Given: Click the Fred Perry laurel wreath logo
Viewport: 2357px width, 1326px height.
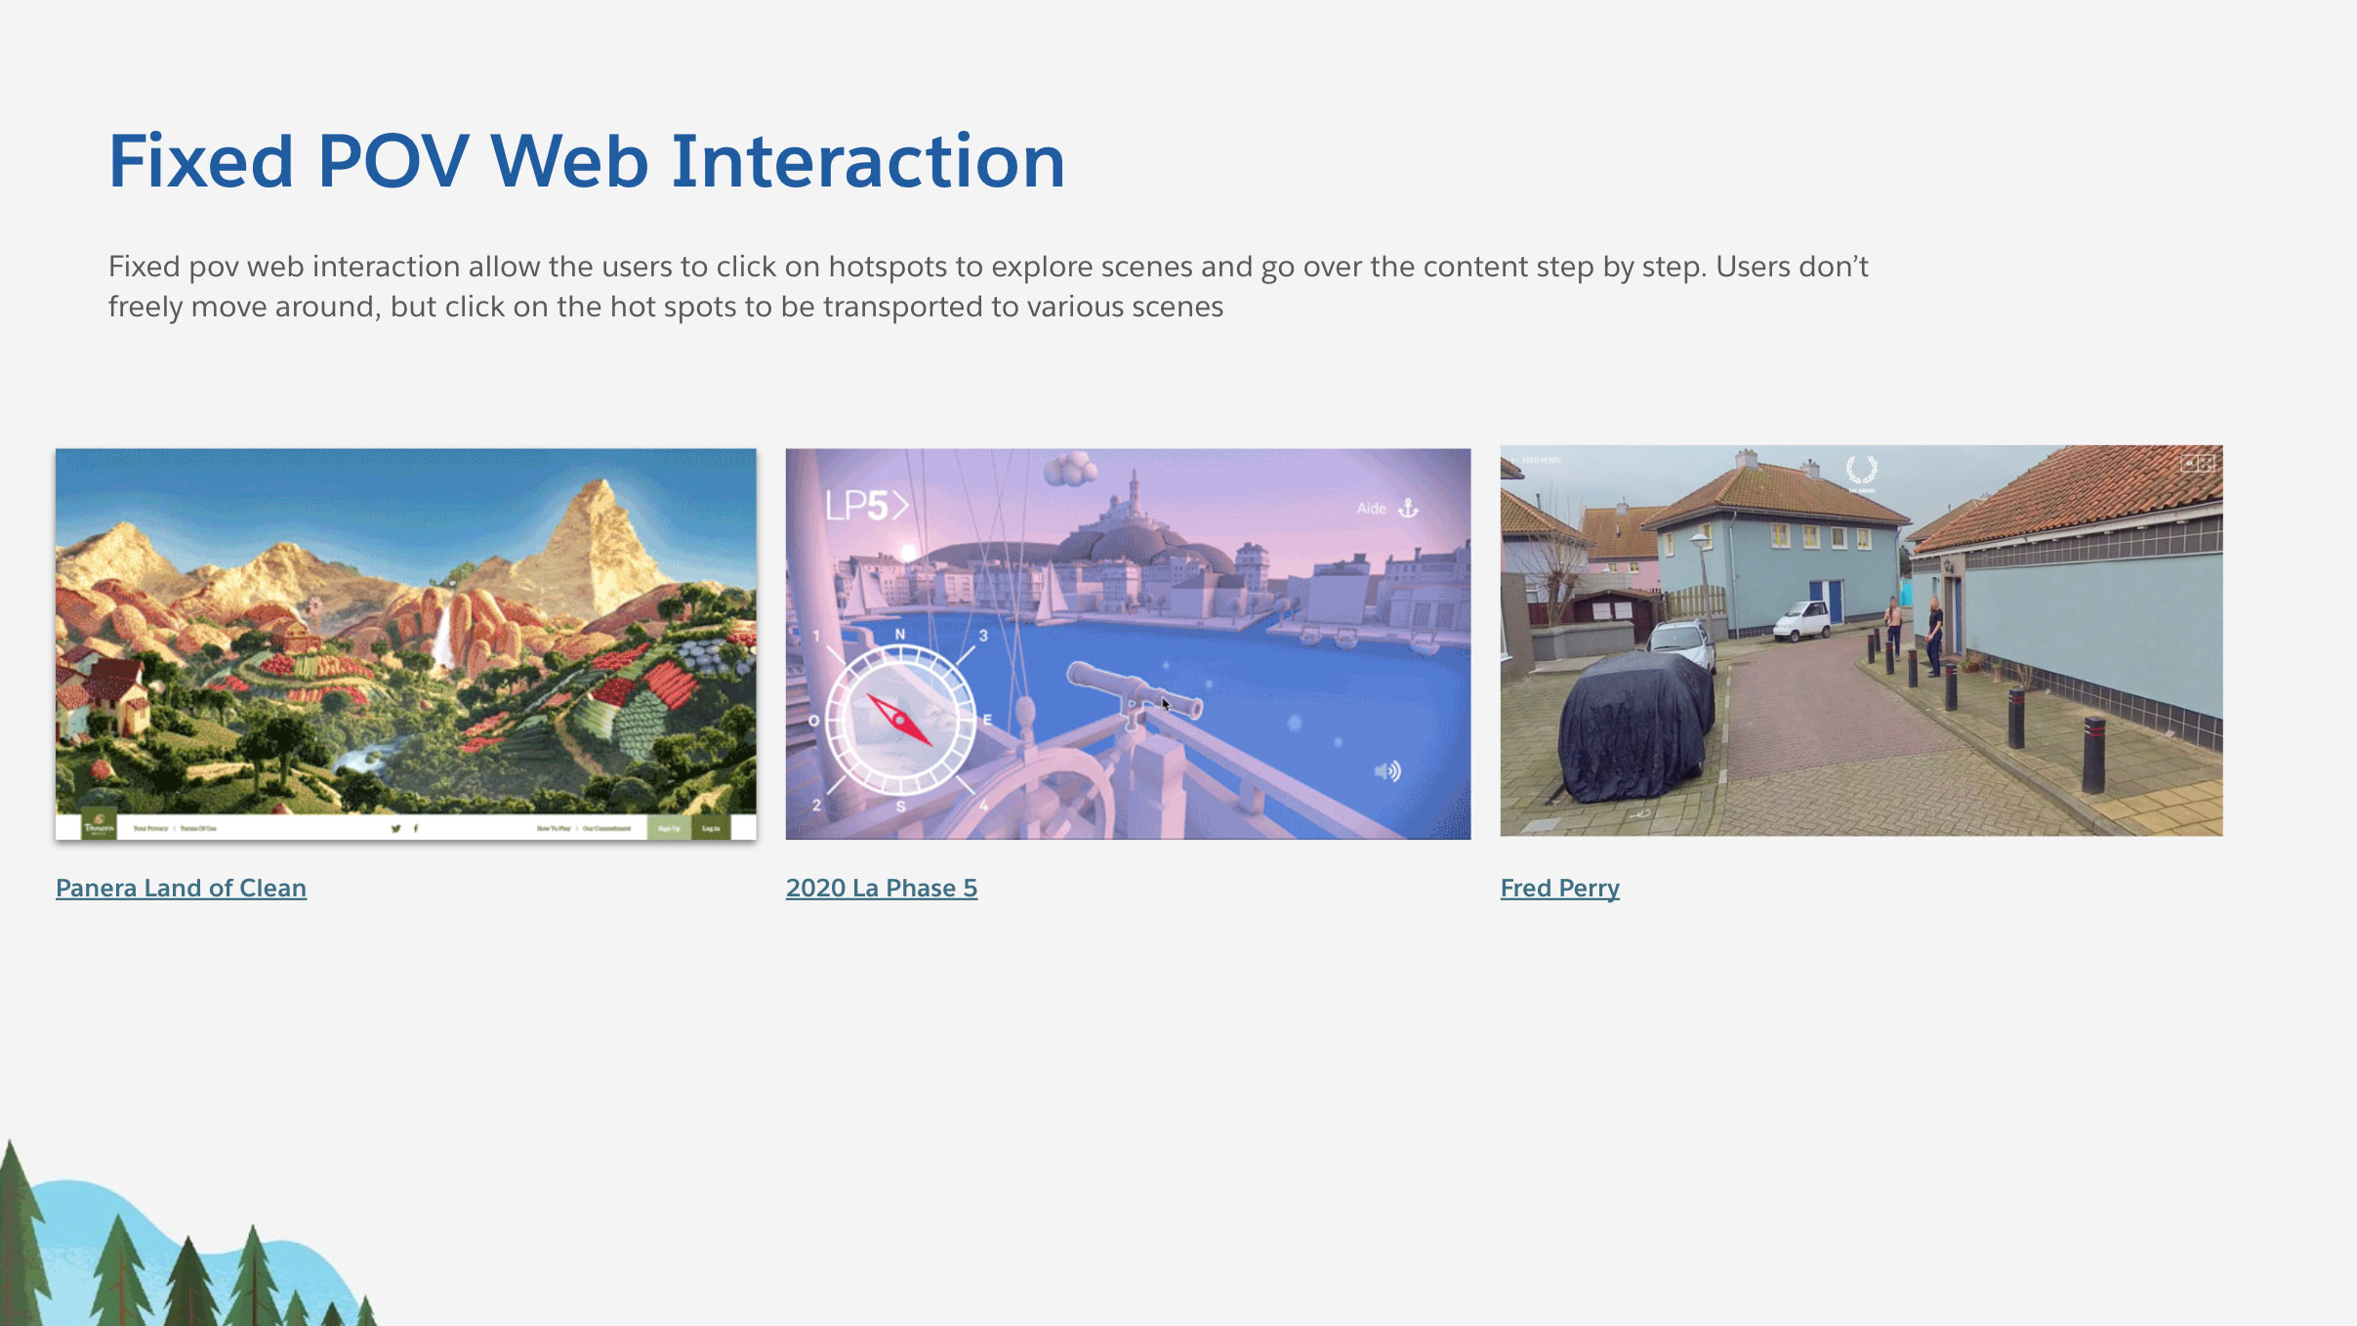Looking at the screenshot, I should pos(1862,471).
